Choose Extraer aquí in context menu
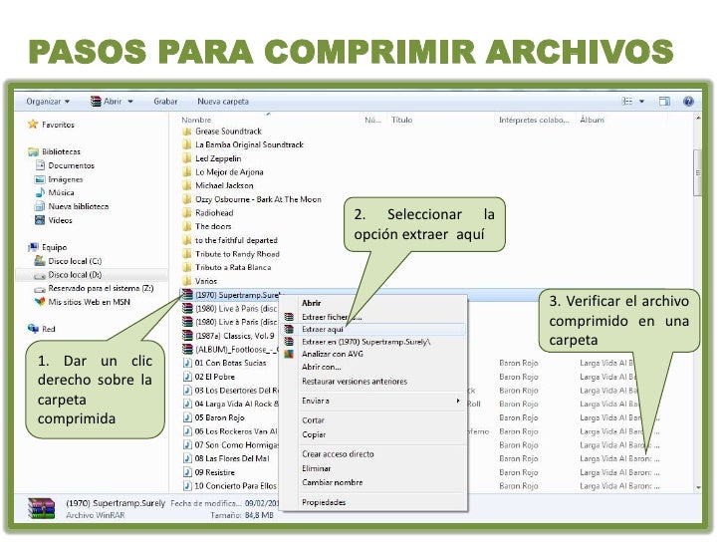The height and width of the screenshot is (544, 725). (323, 330)
